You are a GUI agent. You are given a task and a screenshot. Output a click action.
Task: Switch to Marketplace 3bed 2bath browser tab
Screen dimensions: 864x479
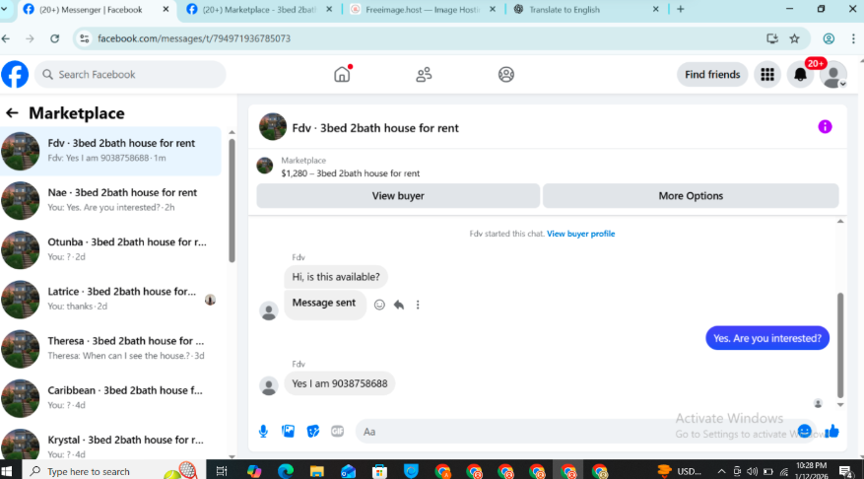(x=259, y=10)
